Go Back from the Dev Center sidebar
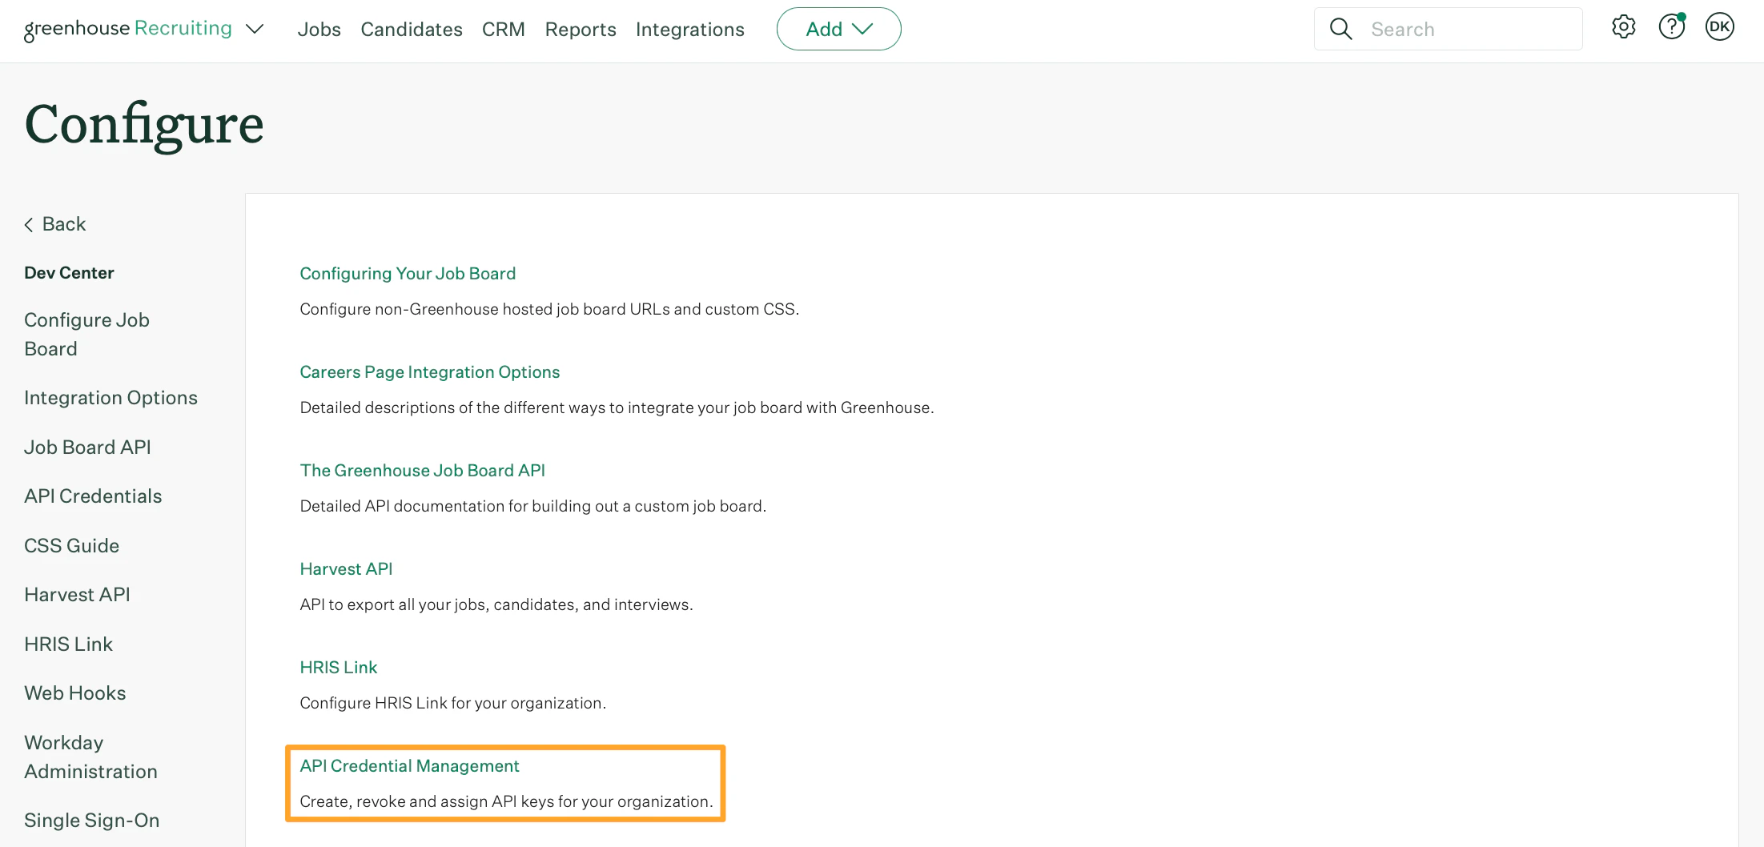This screenshot has height=847, width=1764. tap(55, 224)
